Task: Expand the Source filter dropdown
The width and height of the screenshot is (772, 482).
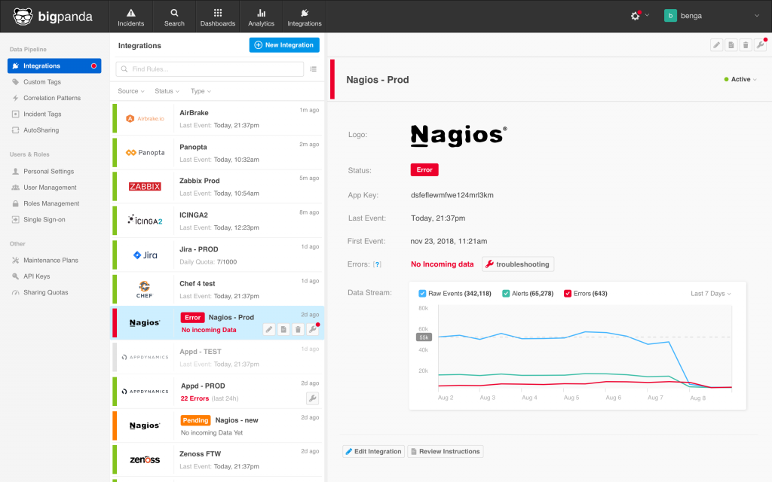Action: tap(131, 91)
